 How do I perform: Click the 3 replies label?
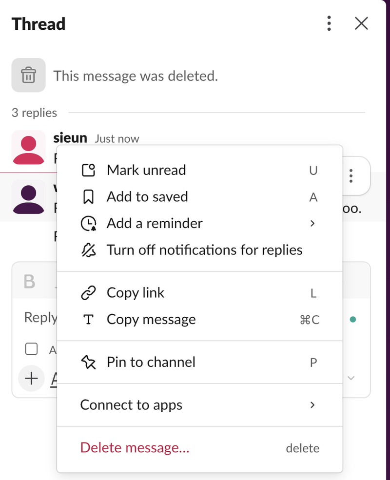34,113
